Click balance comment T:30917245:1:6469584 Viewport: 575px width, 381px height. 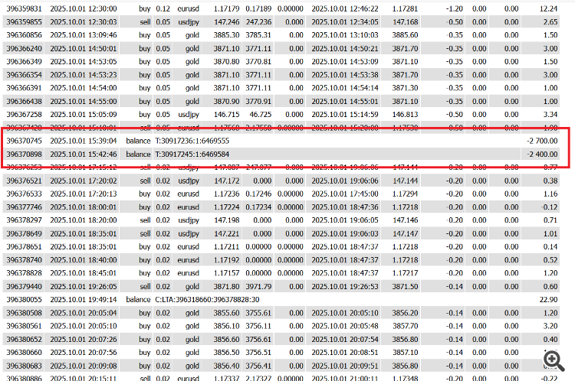point(192,154)
